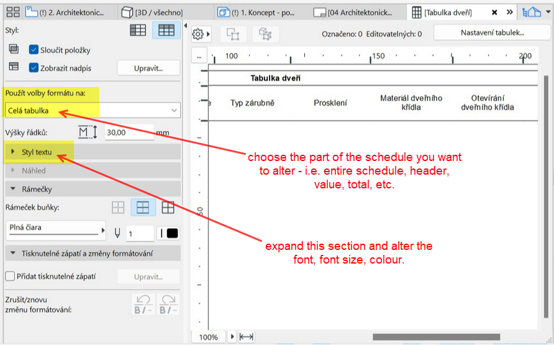Select the highlighted second table style icon
554x345 pixels.
tap(166, 30)
